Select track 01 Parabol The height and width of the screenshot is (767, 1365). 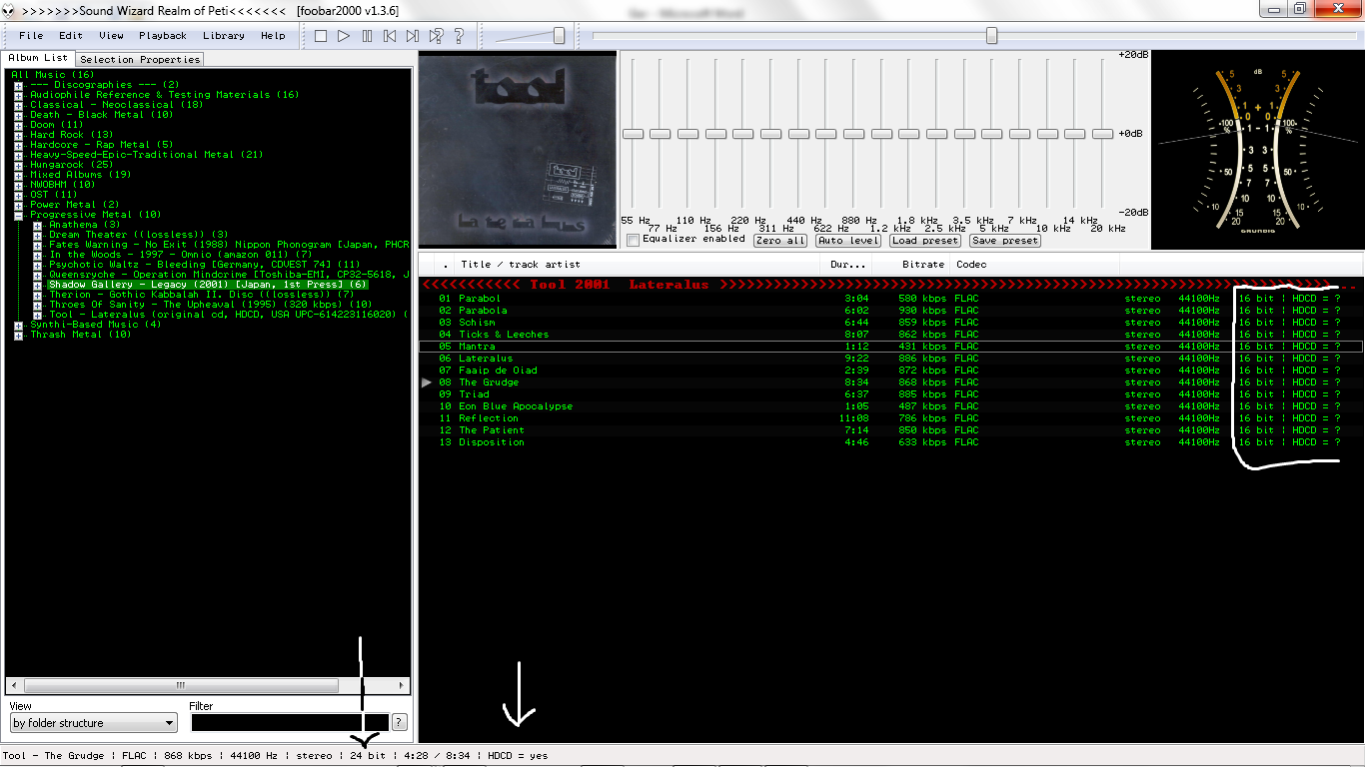(889, 299)
